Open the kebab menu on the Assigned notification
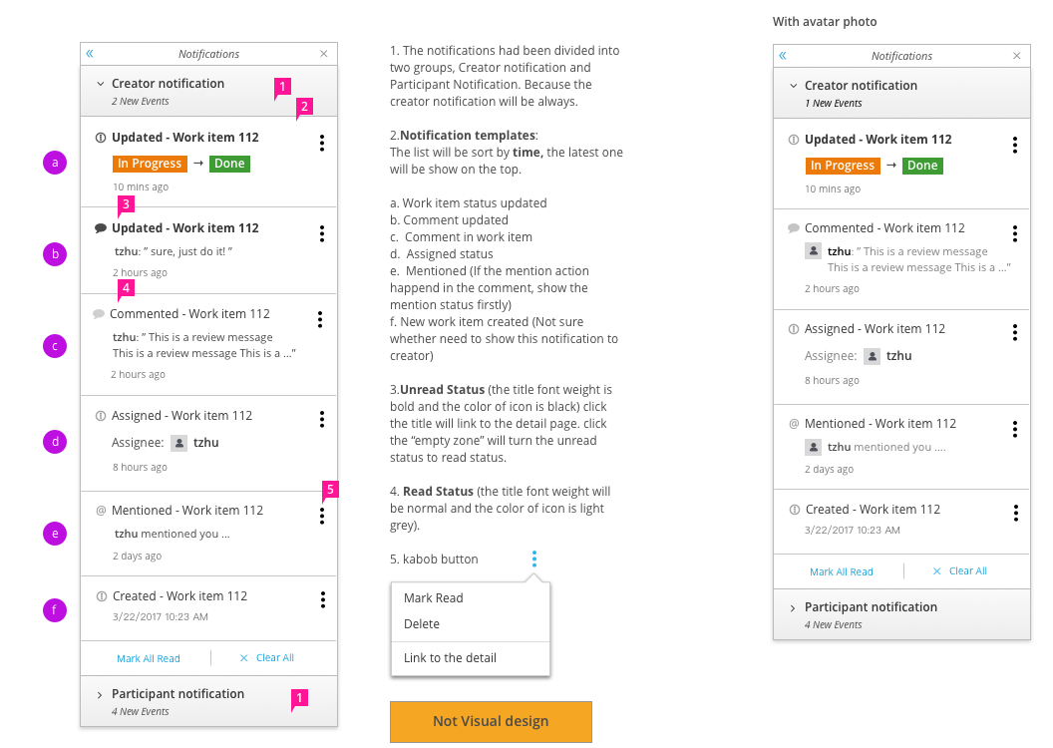 pyautogui.click(x=322, y=420)
